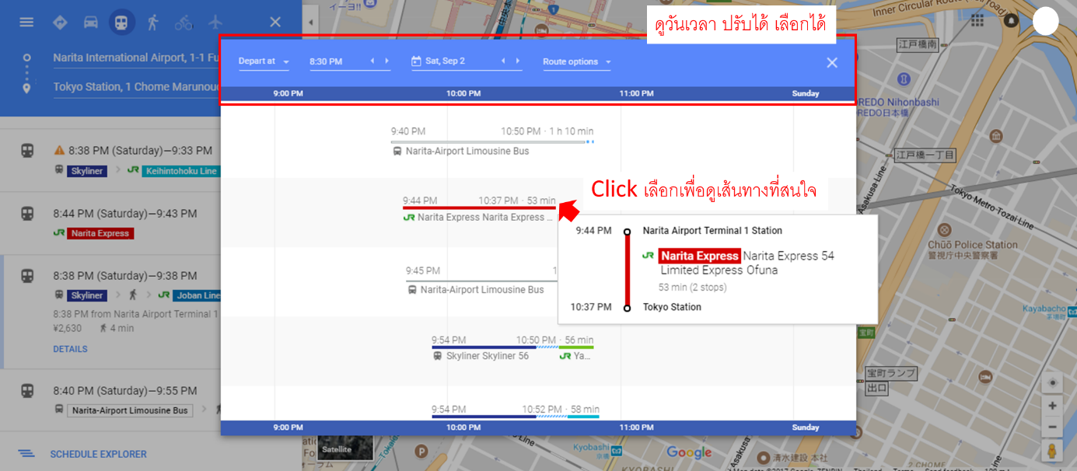
Task: Step departure time later than 8:30 PM
Action: (x=386, y=61)
